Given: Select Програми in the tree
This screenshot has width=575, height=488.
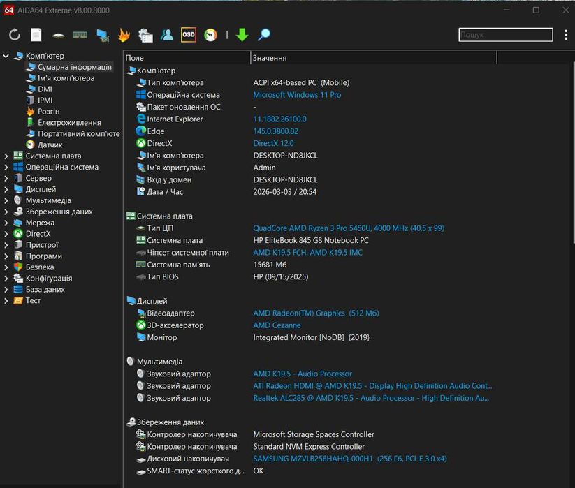Looking at the screenshot, I should [x=43, y=256].
